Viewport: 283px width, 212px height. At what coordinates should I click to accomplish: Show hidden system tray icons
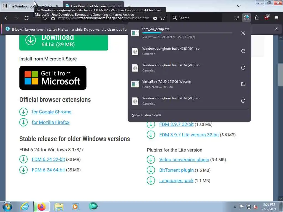click(235, 207)
